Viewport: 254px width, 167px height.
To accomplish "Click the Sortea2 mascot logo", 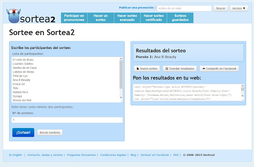I will click(x=13, y=16).
